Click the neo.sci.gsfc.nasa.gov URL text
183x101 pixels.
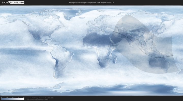pos(33,99)
